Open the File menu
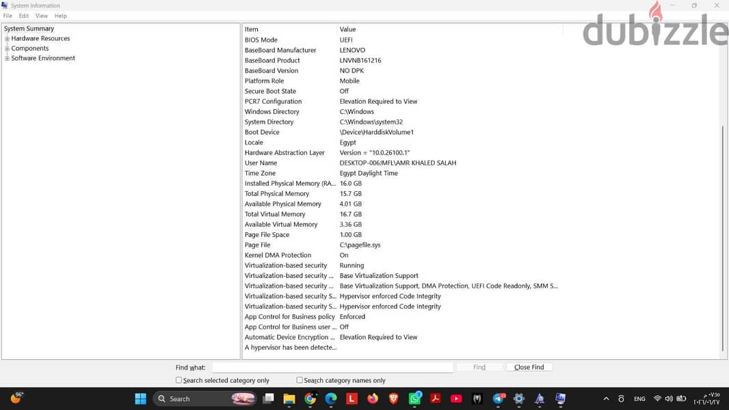 (x=8, y=16)
